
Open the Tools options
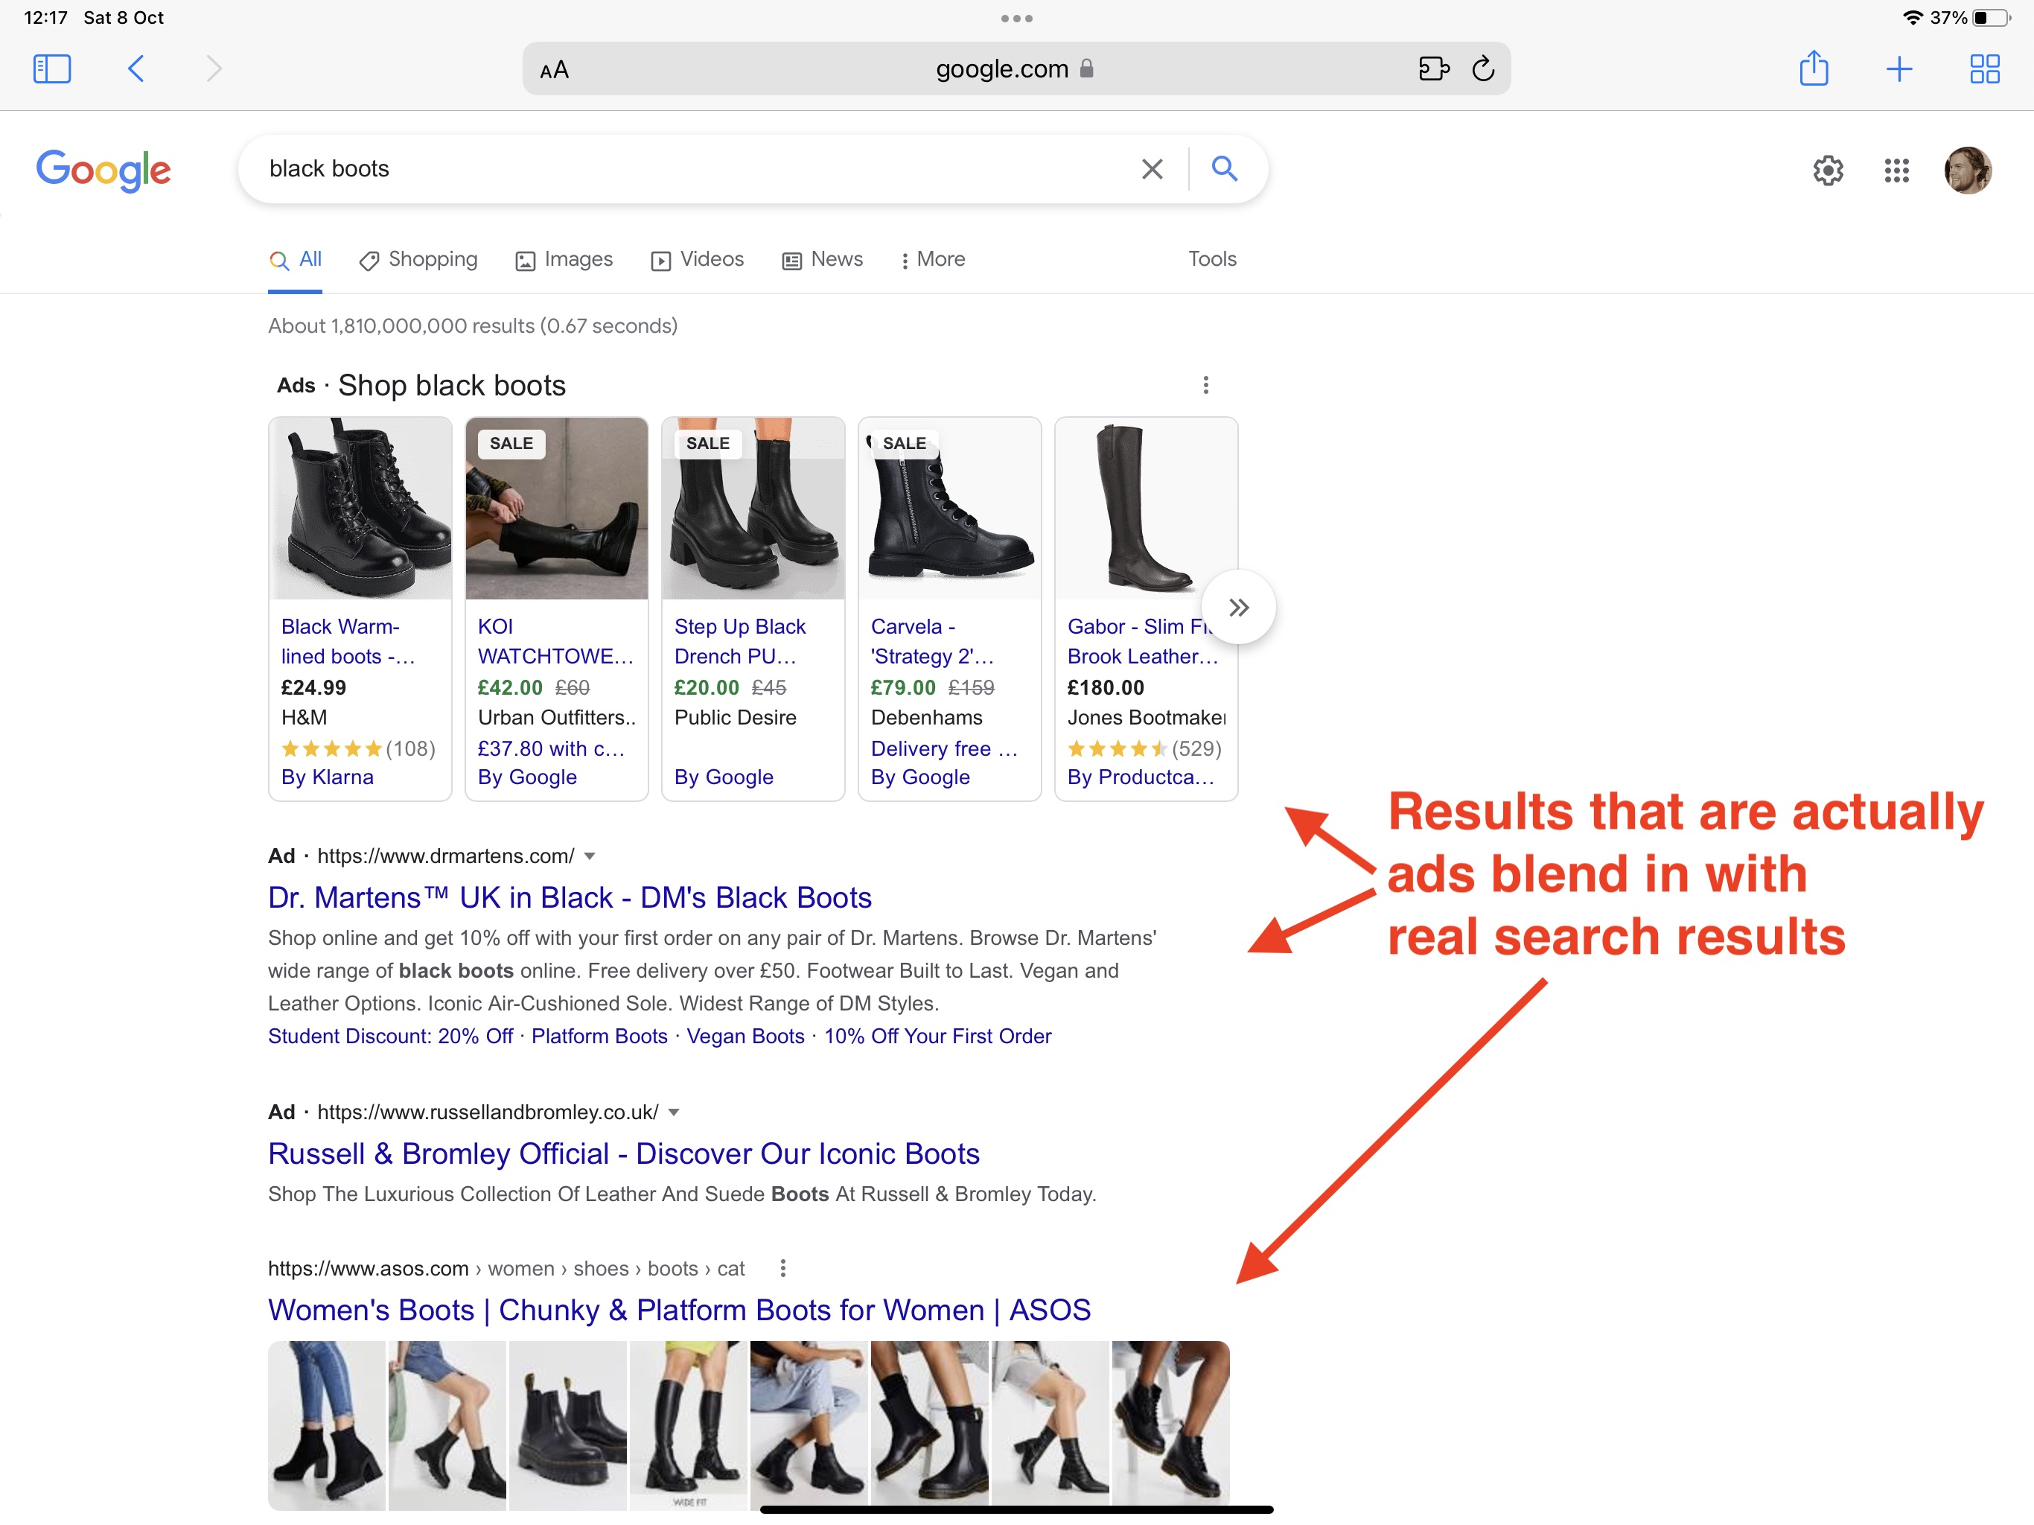coord(1212,259)
